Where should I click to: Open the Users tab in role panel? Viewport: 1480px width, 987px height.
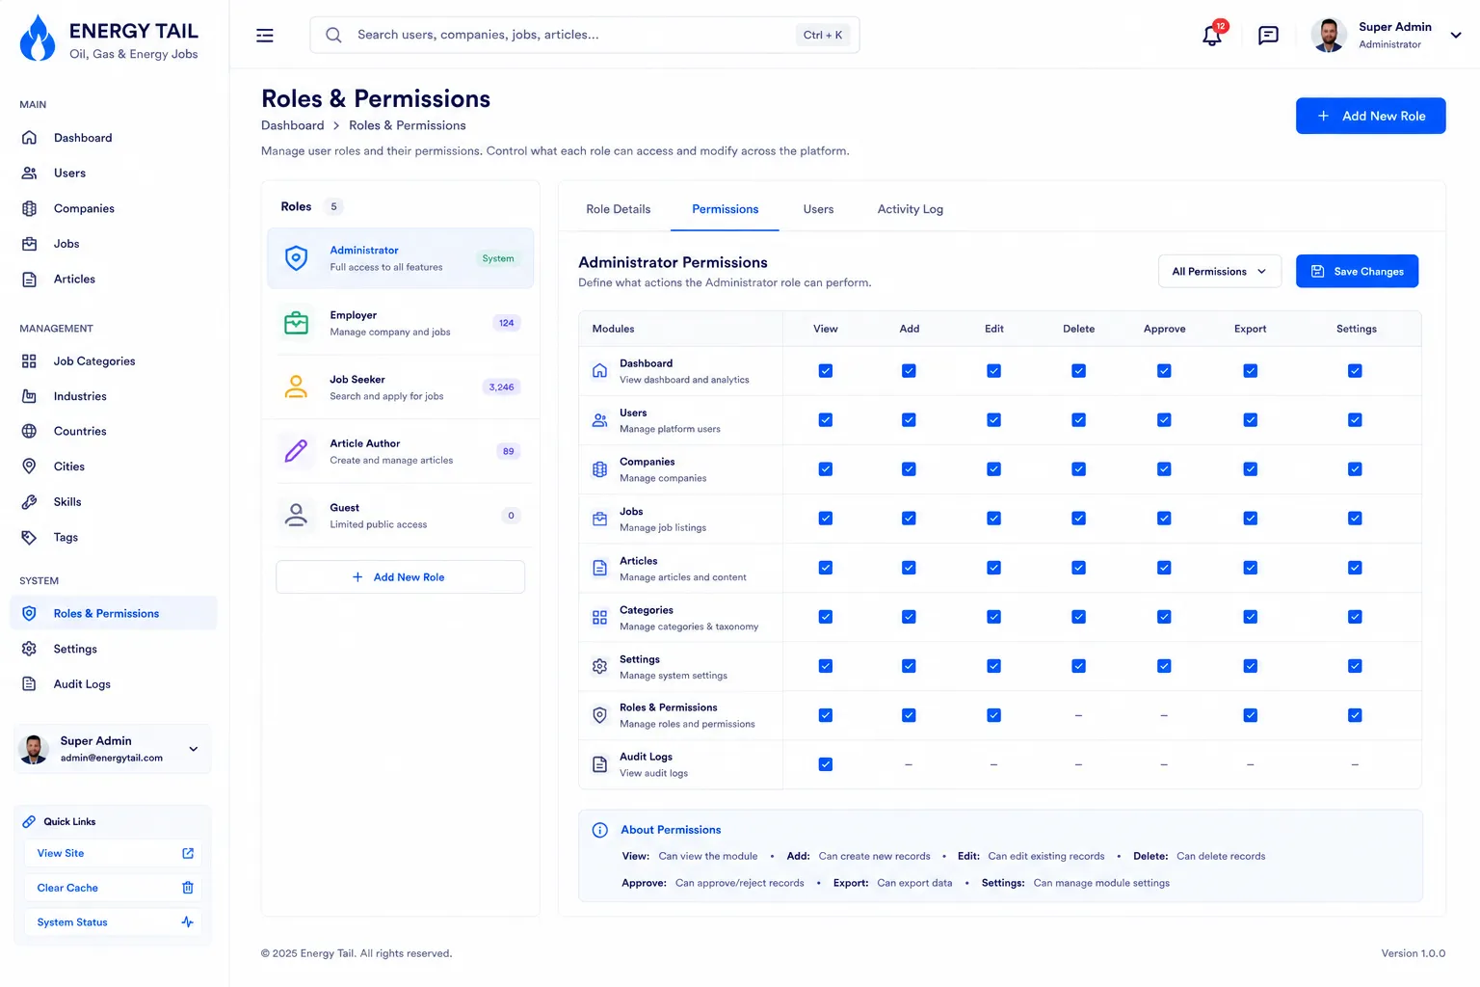pyautogui.click(x=818, y=209)
